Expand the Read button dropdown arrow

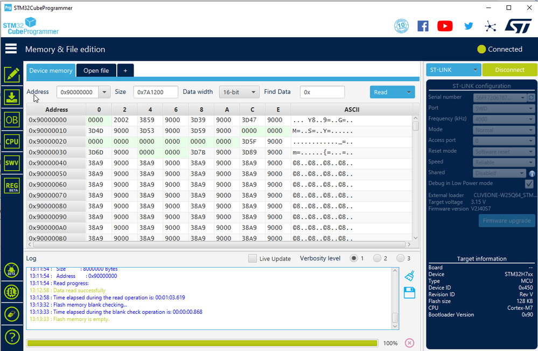409,92
